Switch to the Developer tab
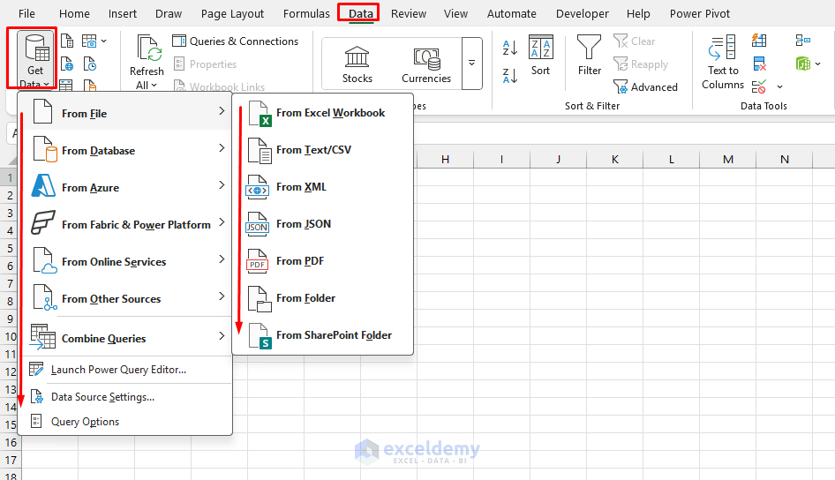The image size is (835, 480). 582,14
